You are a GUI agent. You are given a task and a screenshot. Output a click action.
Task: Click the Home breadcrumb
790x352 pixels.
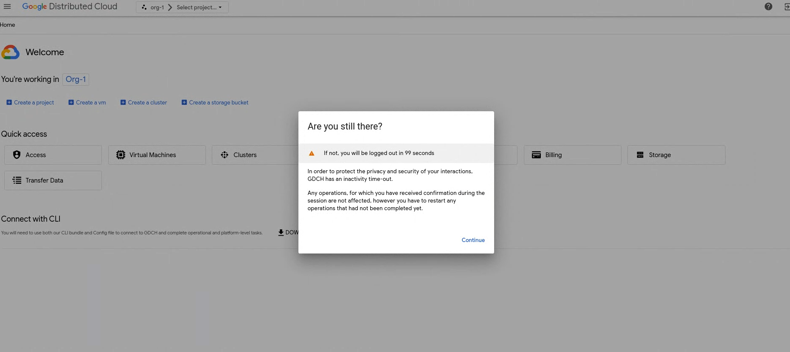pyautogui.click(x=8, y=25)
